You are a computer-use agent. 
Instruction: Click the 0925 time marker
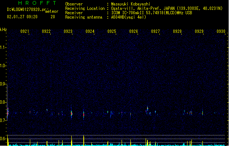point(112,31)
